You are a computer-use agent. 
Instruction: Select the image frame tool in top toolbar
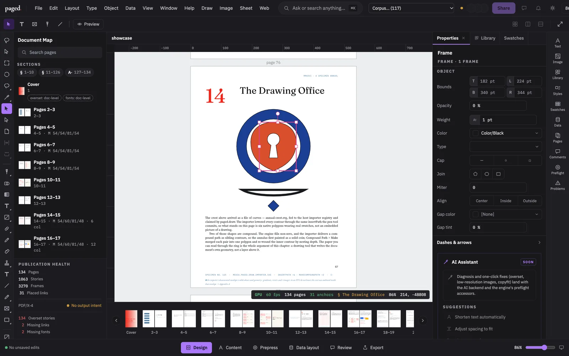34,24
